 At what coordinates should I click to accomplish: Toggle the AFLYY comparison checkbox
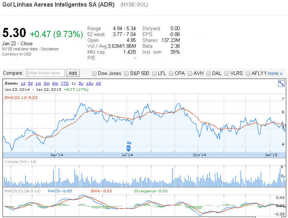248,74
